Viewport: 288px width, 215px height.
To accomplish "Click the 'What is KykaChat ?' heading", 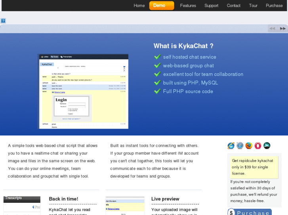I will click(x=183, y=46).
